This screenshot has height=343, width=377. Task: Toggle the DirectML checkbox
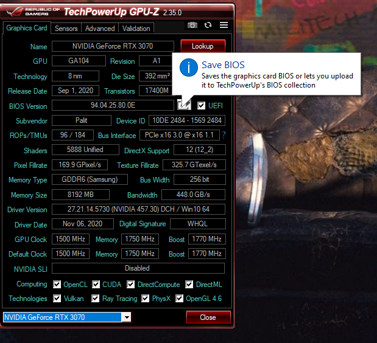[189, 285]
